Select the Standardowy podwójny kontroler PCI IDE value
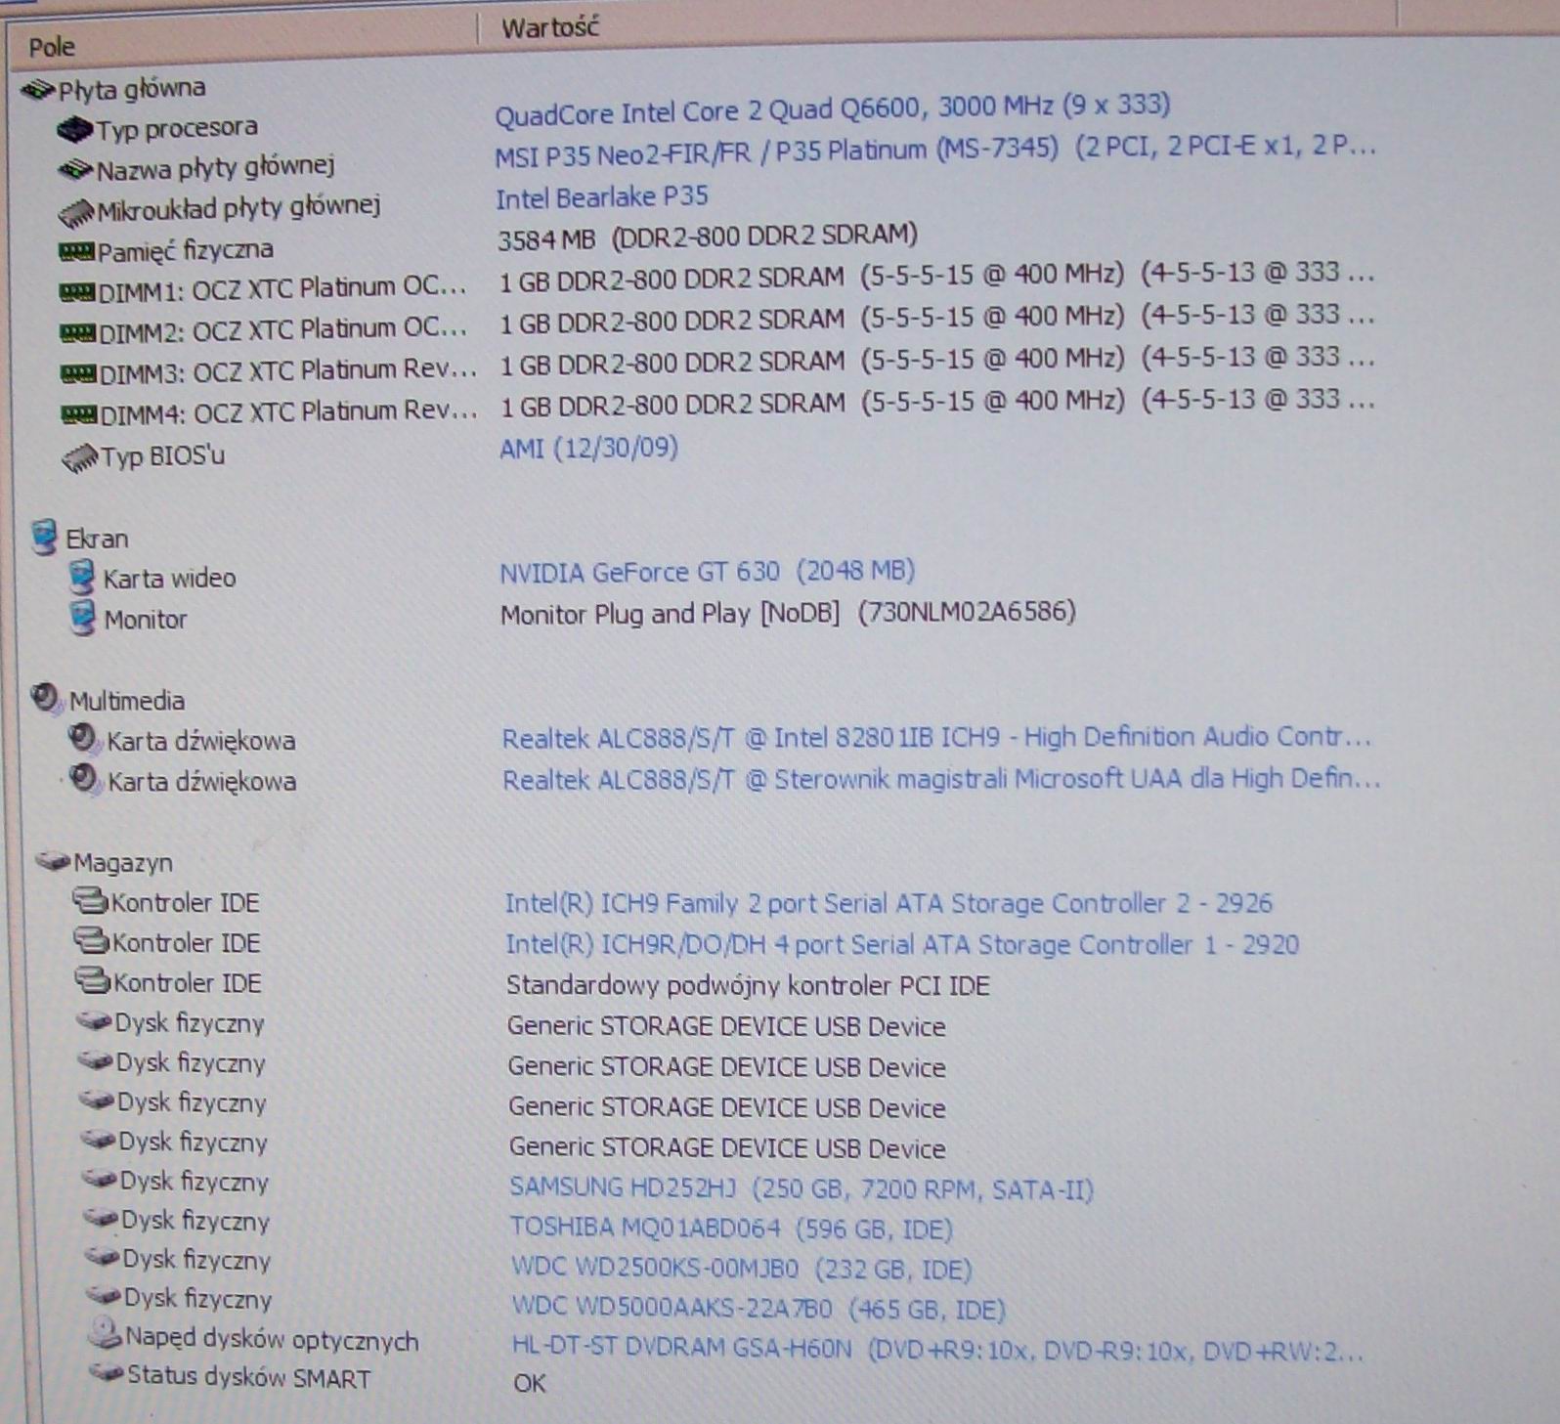The height and width of the screenshot is (1424, 1560). [x=748, y=985]
